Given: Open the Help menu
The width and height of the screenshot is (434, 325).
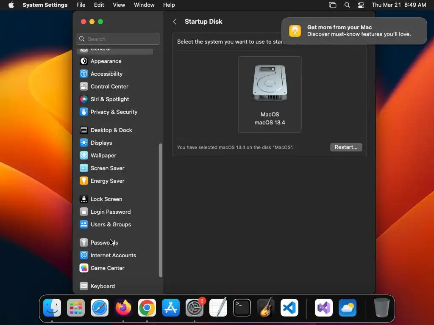Looking at the screenshot, I should pos(169,5).
